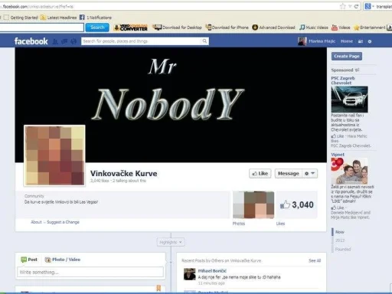Open page options gear dropdown

[310, 174]
